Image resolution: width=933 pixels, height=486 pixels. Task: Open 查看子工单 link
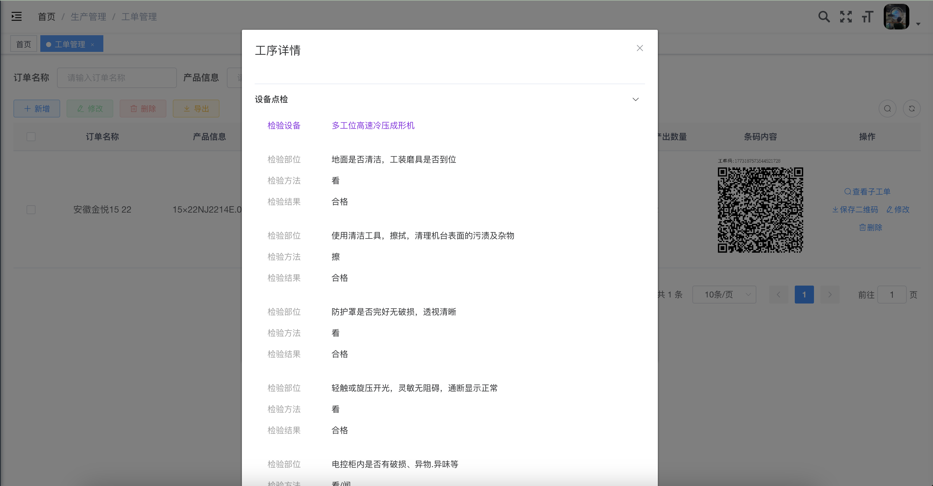867,191
